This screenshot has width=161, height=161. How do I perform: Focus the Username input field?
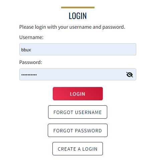tap(78, 49)
